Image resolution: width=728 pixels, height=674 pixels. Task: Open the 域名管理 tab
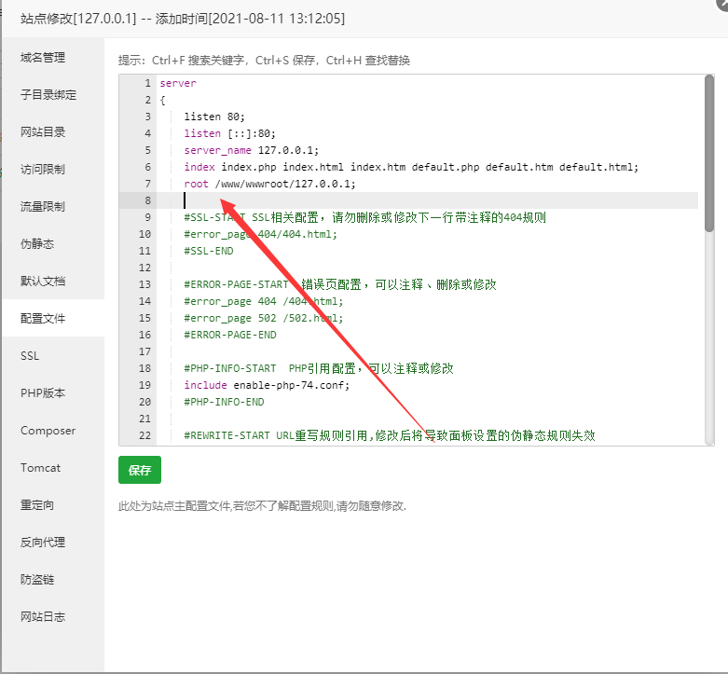click(x=43, y=58)
